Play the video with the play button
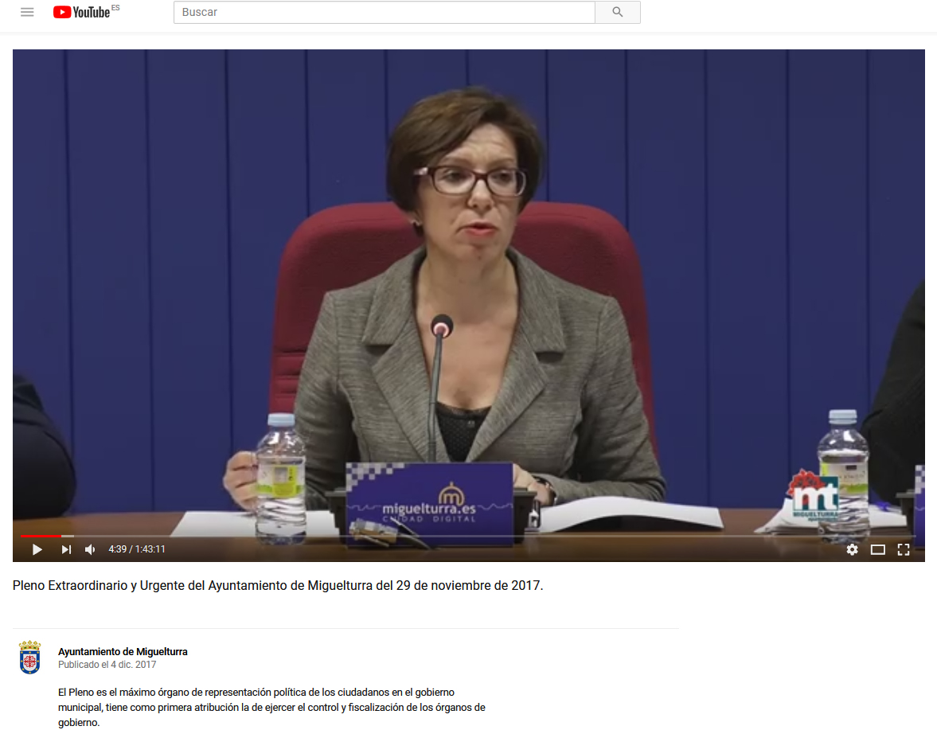Screen dimensions: 937x730 [x=37, y=549]
